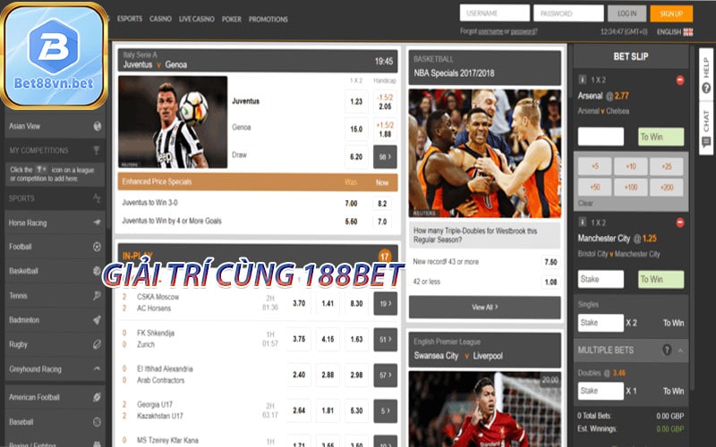Open the Help side tab
Image resolution: width=716 pixels, height=447 pixels.
tap(706, 75)
